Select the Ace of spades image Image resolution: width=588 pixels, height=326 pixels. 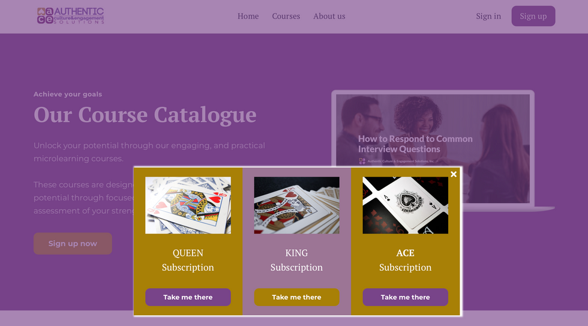(405, 205)
